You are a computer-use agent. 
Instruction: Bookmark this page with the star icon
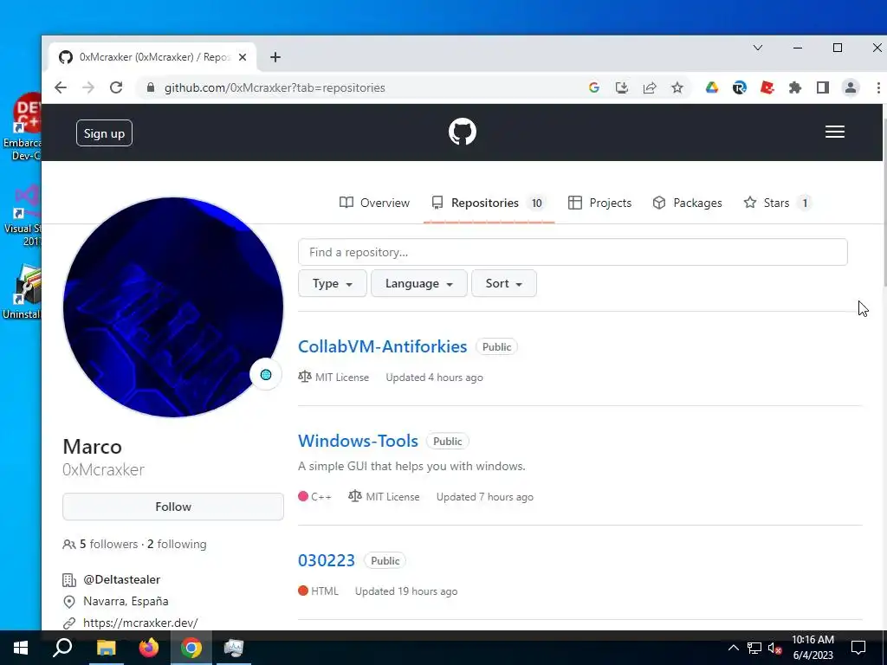pos(677,87)
